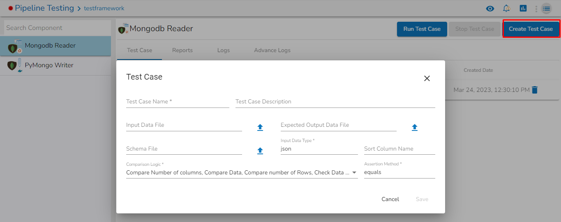Close the Test Case dialog
Image resolution: width=561 pixels, height=222 pixels.
pos(427,78)
